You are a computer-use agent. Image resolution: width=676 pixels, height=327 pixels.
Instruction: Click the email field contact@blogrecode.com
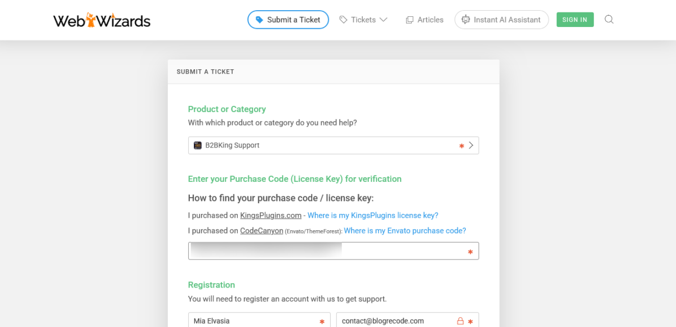[407, 320]
